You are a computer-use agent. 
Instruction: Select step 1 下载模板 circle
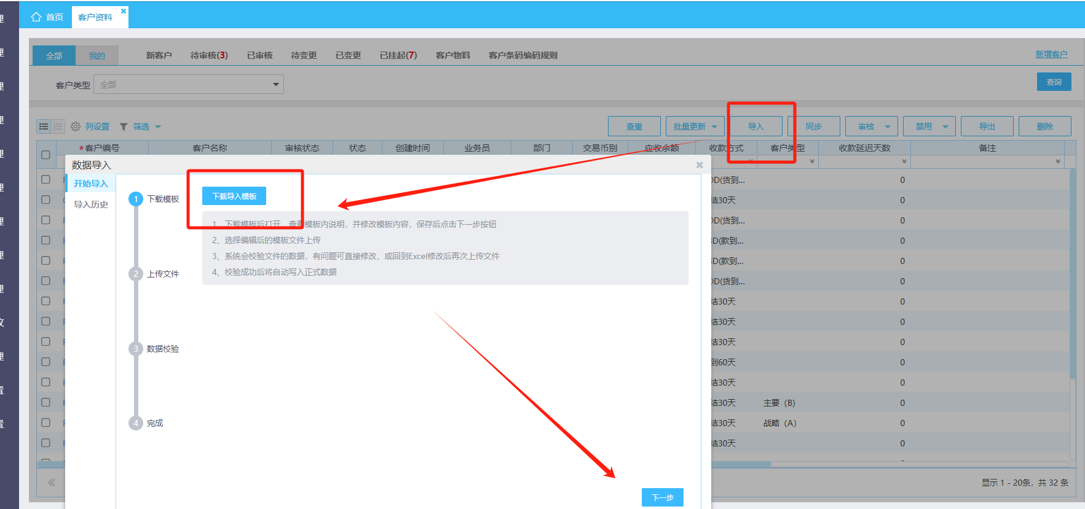click(136, 199)
